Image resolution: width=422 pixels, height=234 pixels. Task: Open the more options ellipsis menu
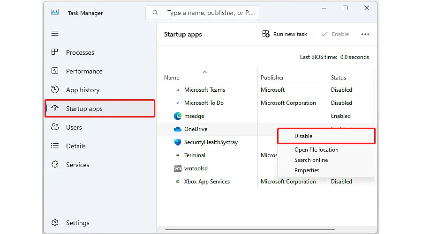click(x=365, y=34)
